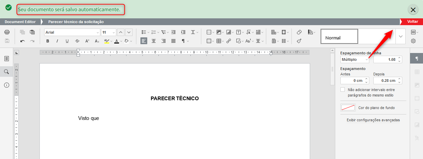Viewport: 423px width, 159px height.
Task: Center align the paragraph
Action: point(154,41)
